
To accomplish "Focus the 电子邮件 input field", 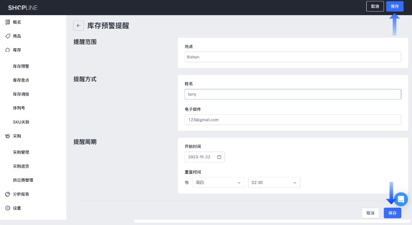I will (292, 120).
